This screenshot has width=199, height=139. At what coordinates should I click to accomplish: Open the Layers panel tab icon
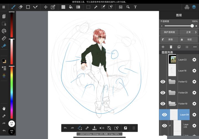point(194,7)
